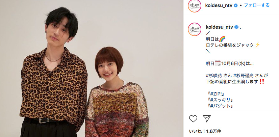Follow the account via フォローする
The height and width of the screenshot is (137, 279).
(x=257, y=5)
